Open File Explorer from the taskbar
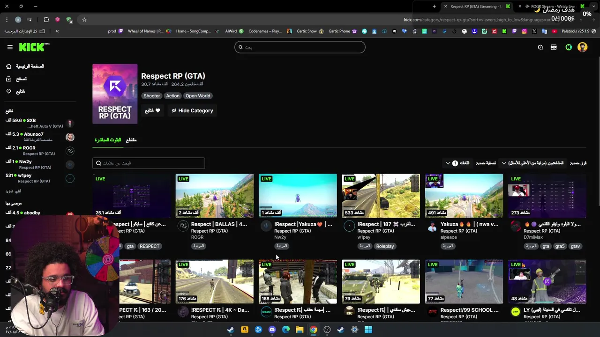600x337 pixels. pyautogui.click(x=300, y=330)
